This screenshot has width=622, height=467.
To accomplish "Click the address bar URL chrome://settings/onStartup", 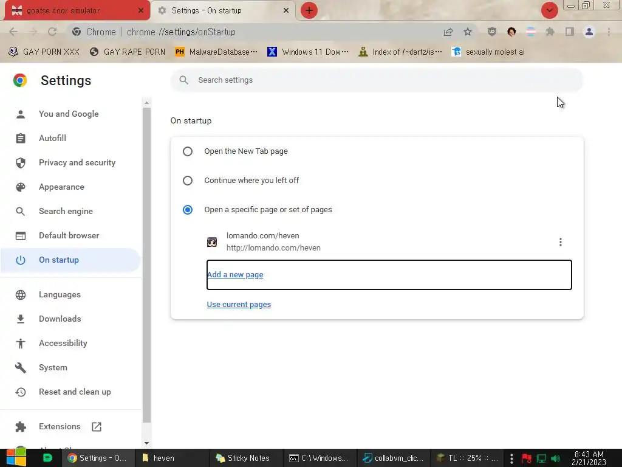I will pos(181,32).
